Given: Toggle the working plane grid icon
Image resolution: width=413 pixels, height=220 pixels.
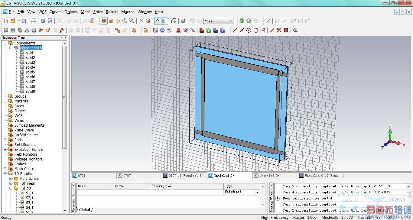Looking at the screenshot, I should click(x=164, y=21).
